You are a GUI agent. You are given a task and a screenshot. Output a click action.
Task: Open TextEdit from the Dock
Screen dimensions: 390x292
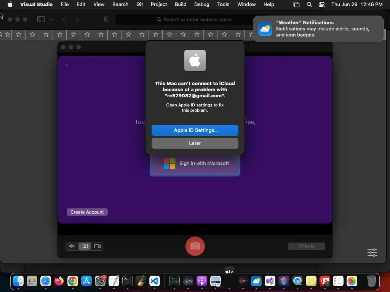114,281
